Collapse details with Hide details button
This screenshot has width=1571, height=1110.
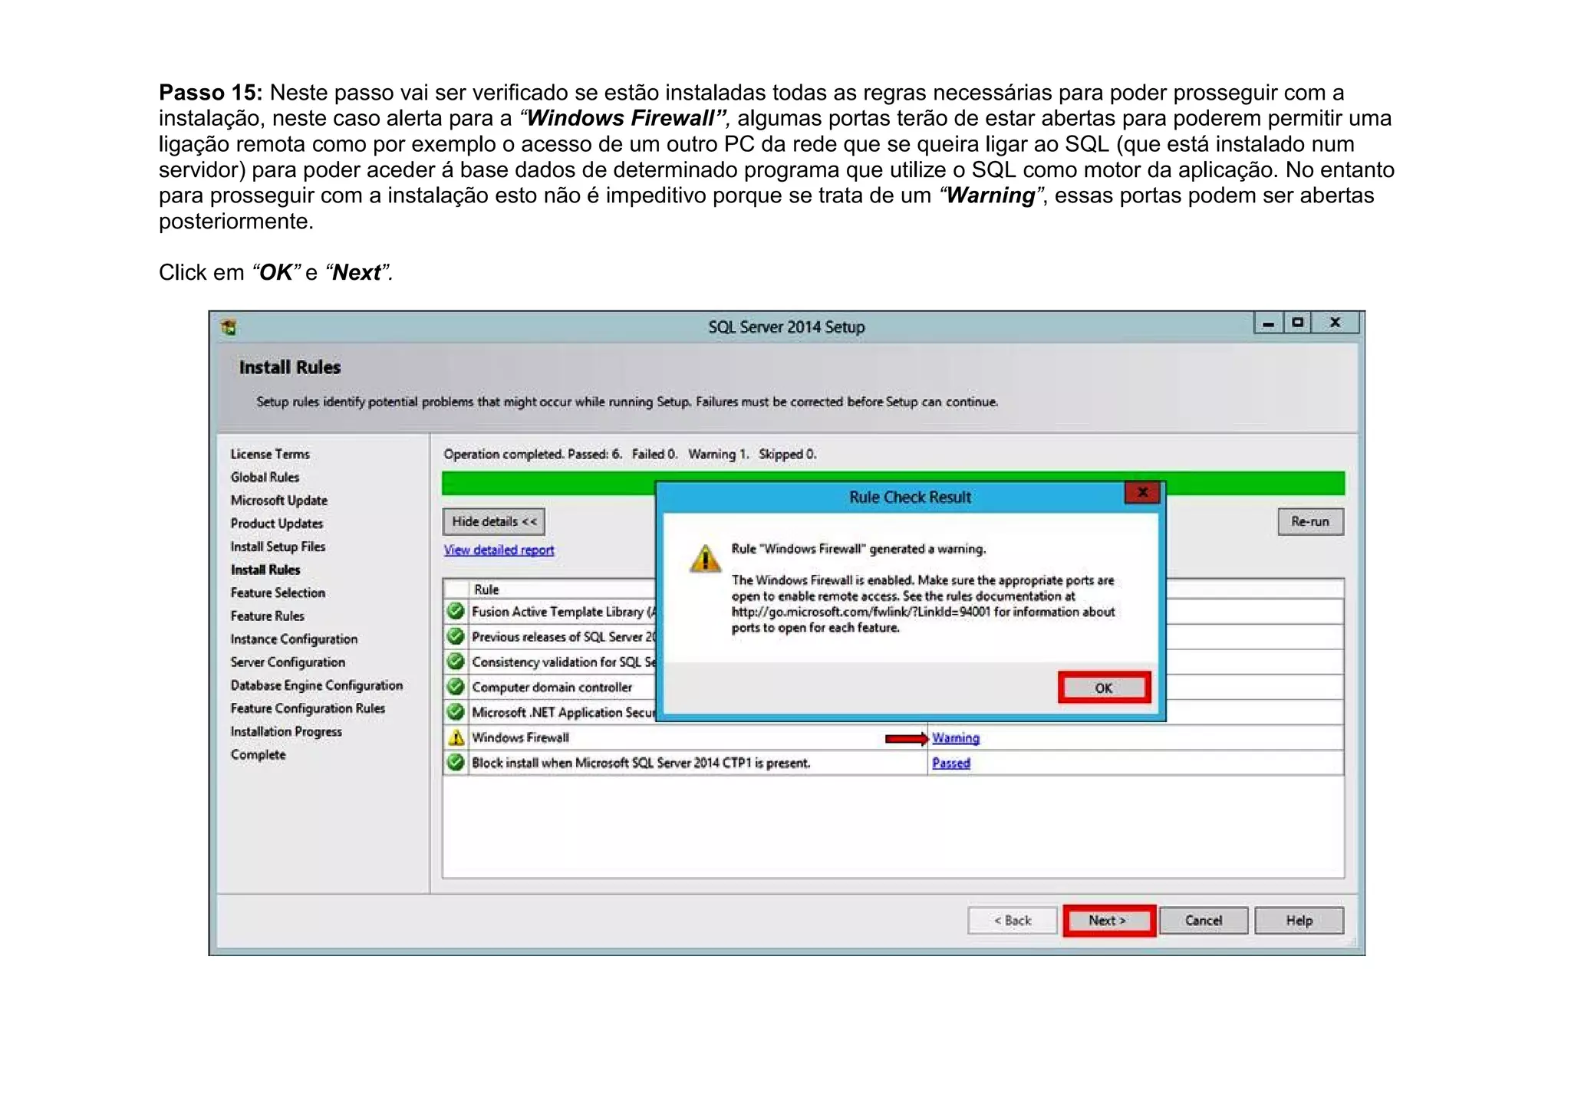(x=494, y=521)
